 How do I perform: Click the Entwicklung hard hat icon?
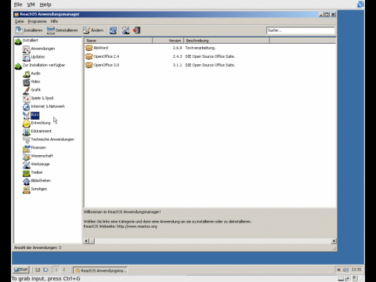click(27, 123)
